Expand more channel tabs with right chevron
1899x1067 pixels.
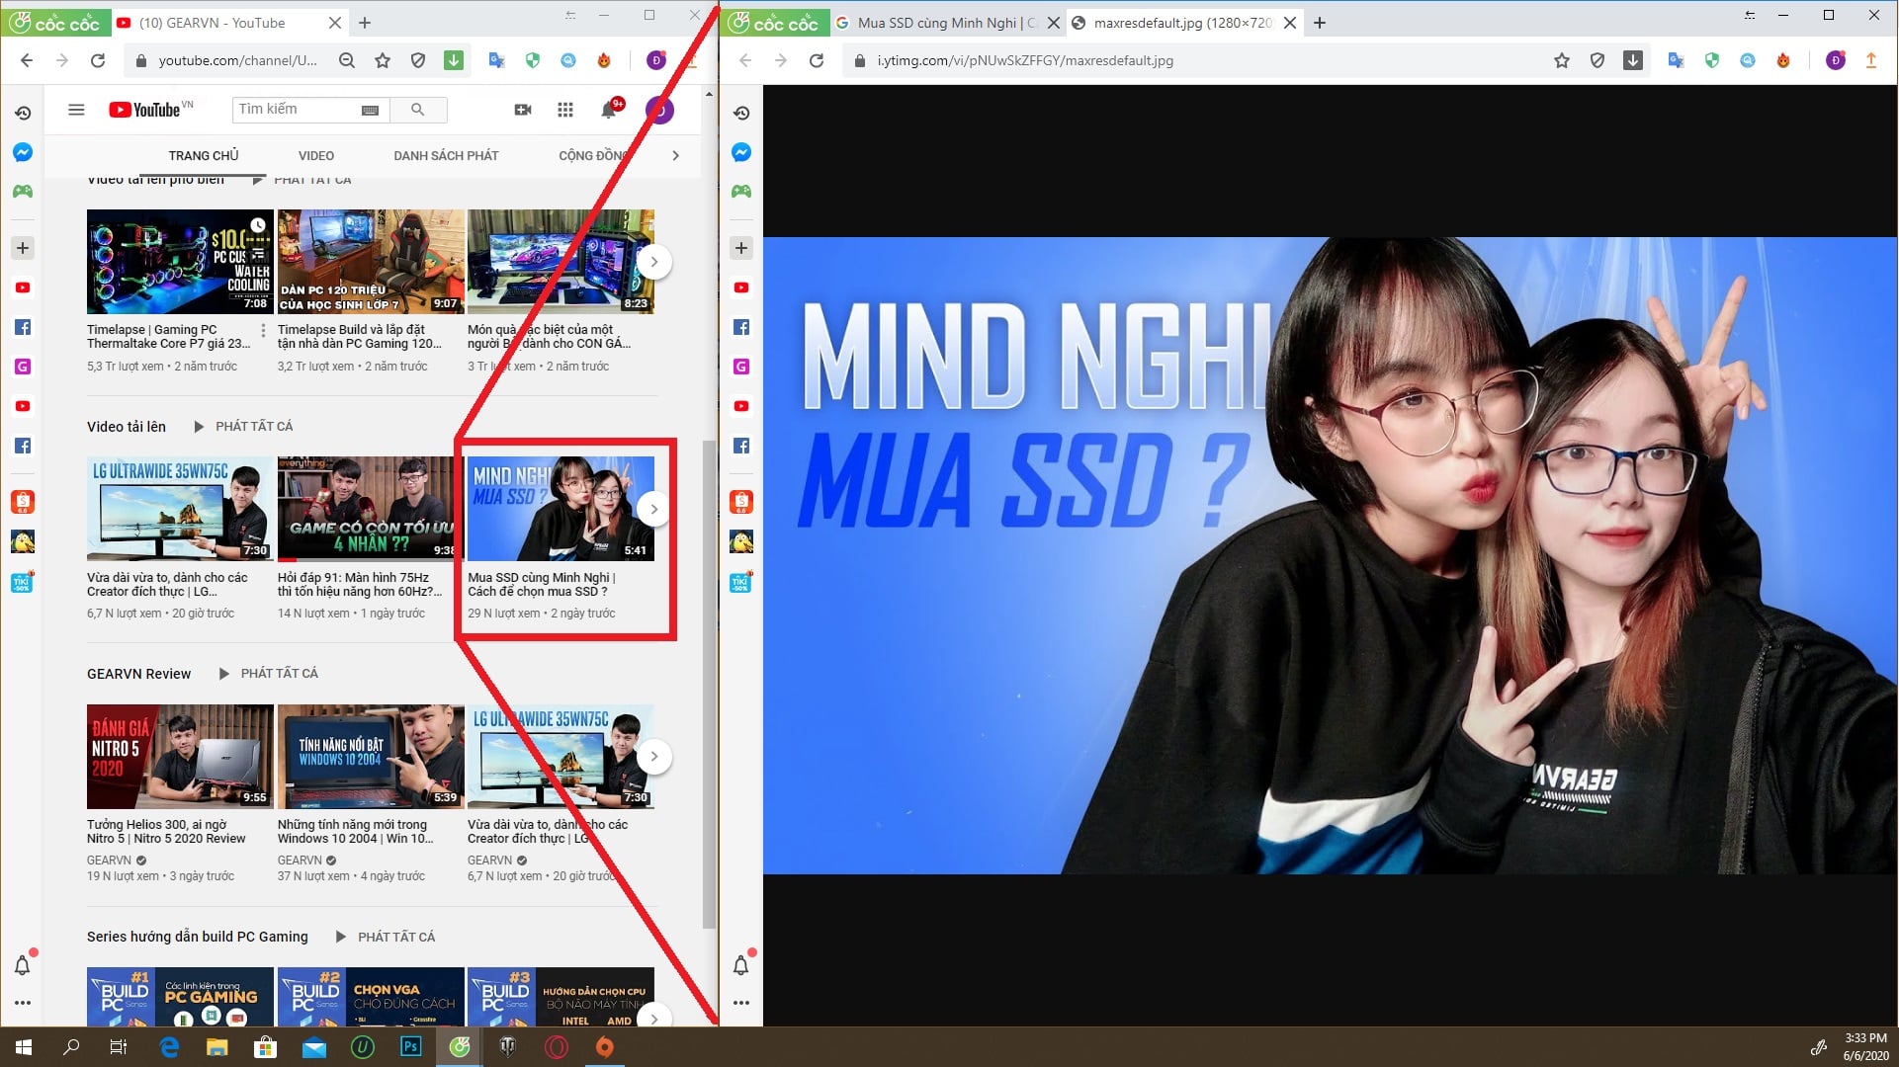tap(676, 155)
